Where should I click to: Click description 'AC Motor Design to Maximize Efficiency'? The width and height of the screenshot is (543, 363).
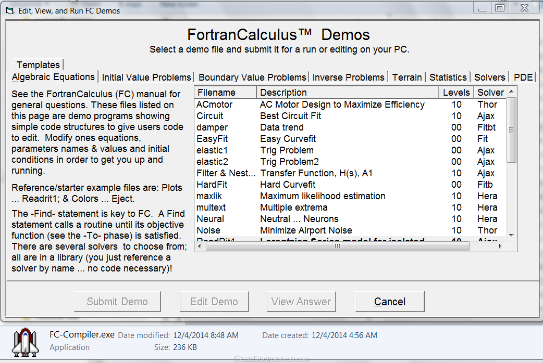click(342, 105)
